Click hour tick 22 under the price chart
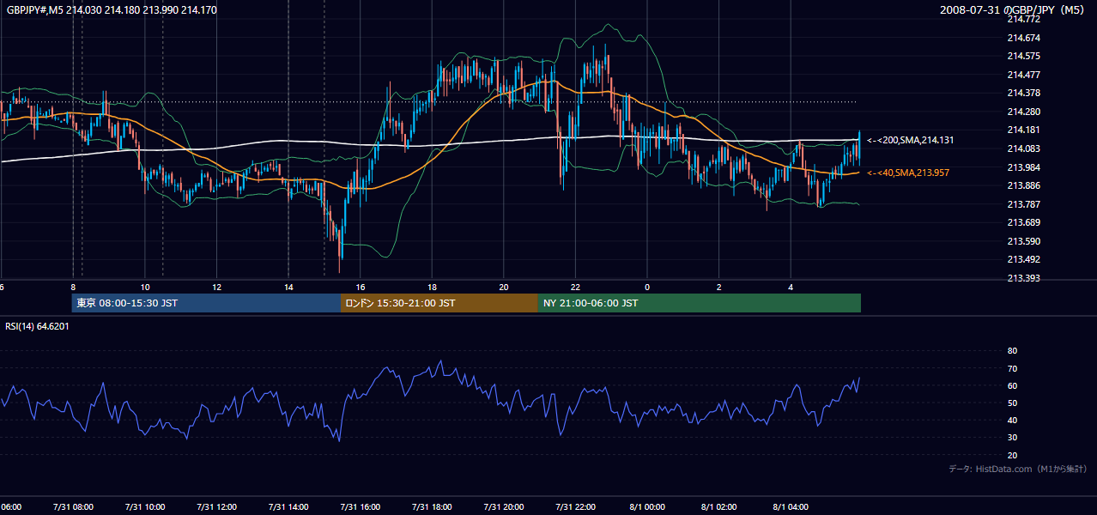1097x515 pixels. (x=575, y=287)
